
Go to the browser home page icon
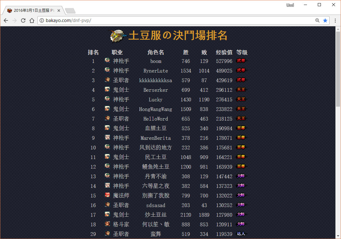(x=32, y=20)
